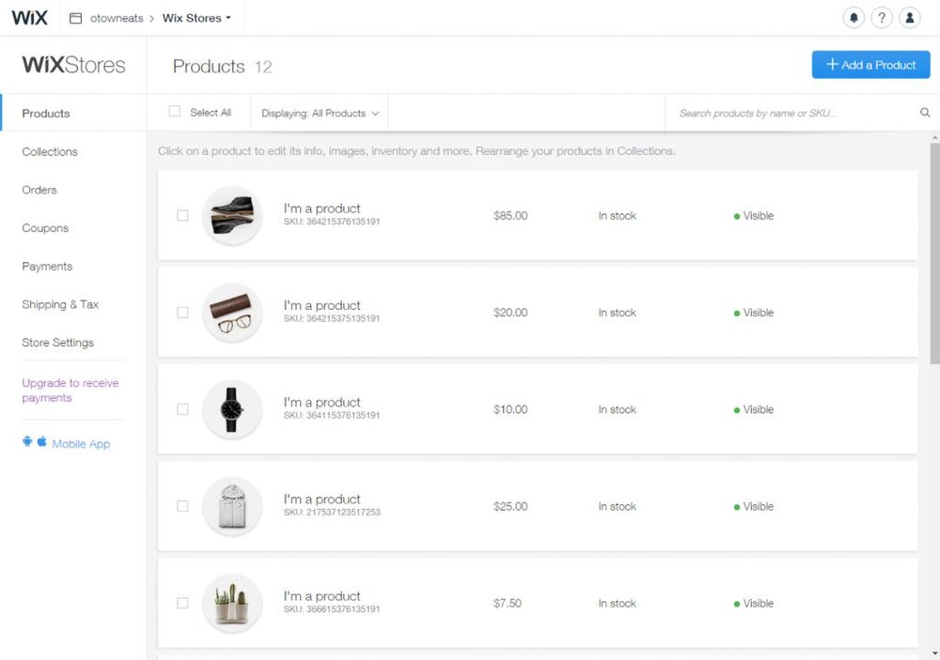
Task: Click the Wix logo in top bar
Action: point(29,18)
